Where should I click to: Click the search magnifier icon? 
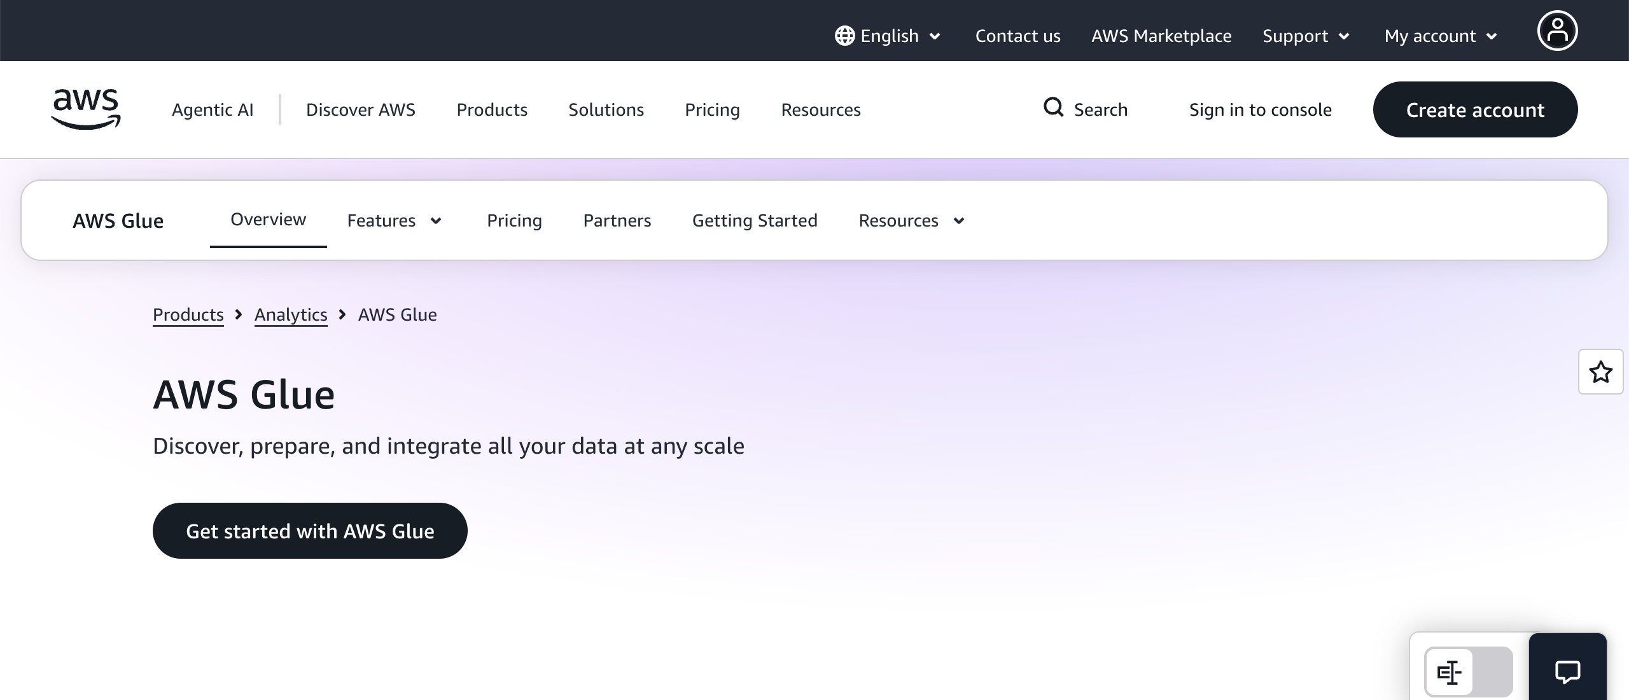(1054, 107)
